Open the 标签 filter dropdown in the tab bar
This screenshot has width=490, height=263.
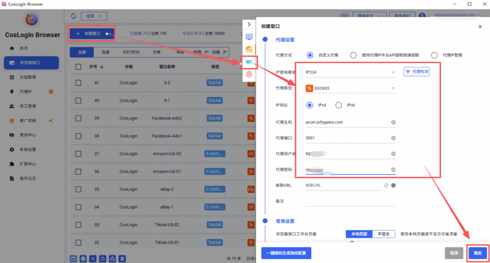pyautogui.click(x=201, y=52)
